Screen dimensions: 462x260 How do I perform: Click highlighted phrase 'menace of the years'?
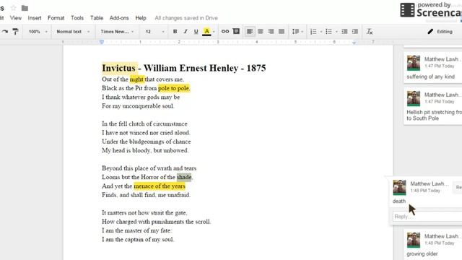[x=160, y=186]
